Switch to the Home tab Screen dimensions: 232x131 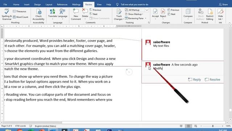click(16, 4)
